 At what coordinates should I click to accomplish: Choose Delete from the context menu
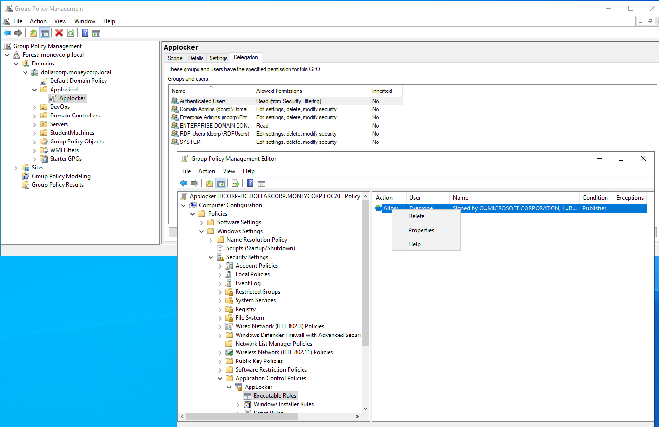(416, 216)
